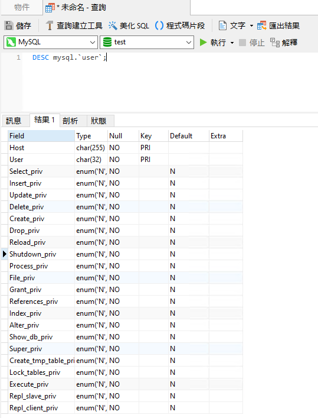Image resolution: width=318 pixels, height=418 pixels.
Task: Click the Key column header
Action: 153,136
